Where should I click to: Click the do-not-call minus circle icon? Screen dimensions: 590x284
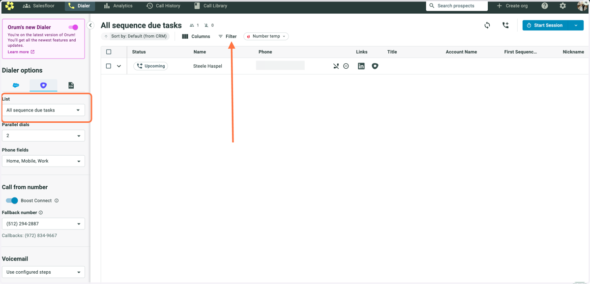tap(346, 66)
